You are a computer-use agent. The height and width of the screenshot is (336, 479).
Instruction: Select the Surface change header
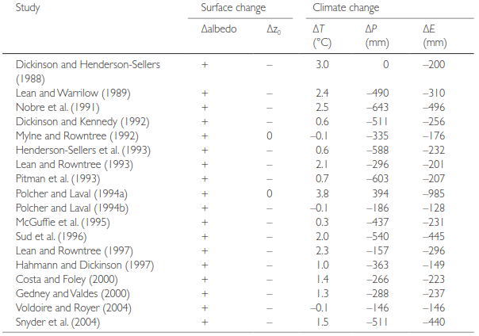point(233,8)
